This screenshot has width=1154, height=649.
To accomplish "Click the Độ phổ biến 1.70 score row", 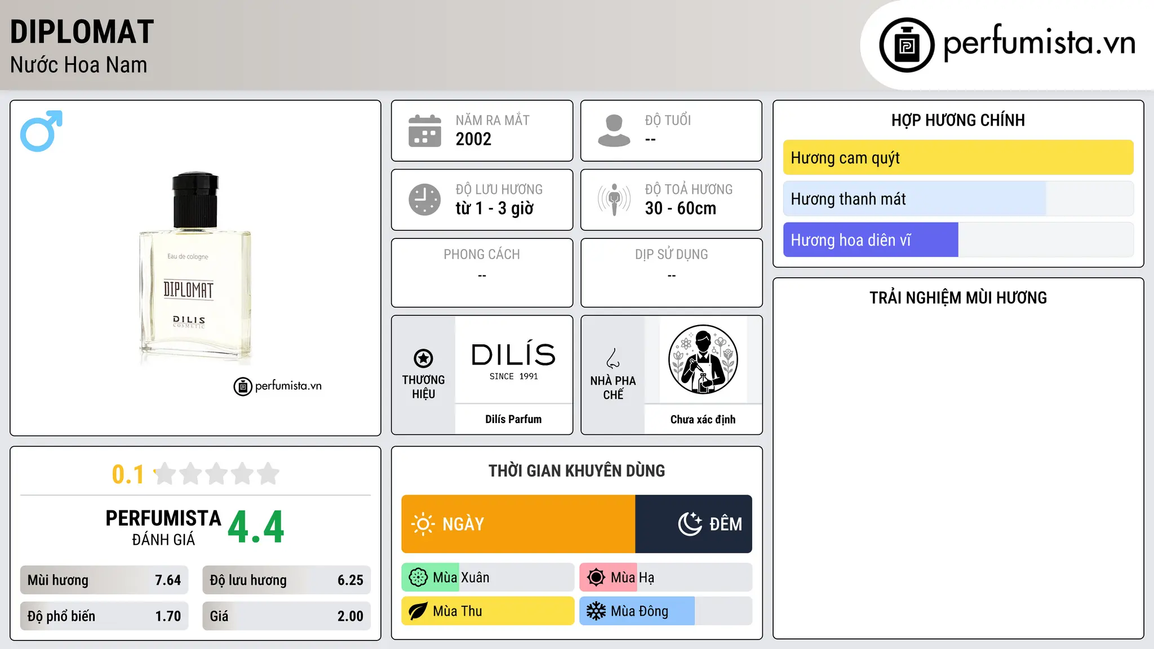I will 104,616.
